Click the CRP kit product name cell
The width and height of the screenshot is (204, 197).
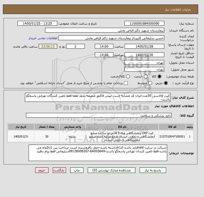point(122,136)
